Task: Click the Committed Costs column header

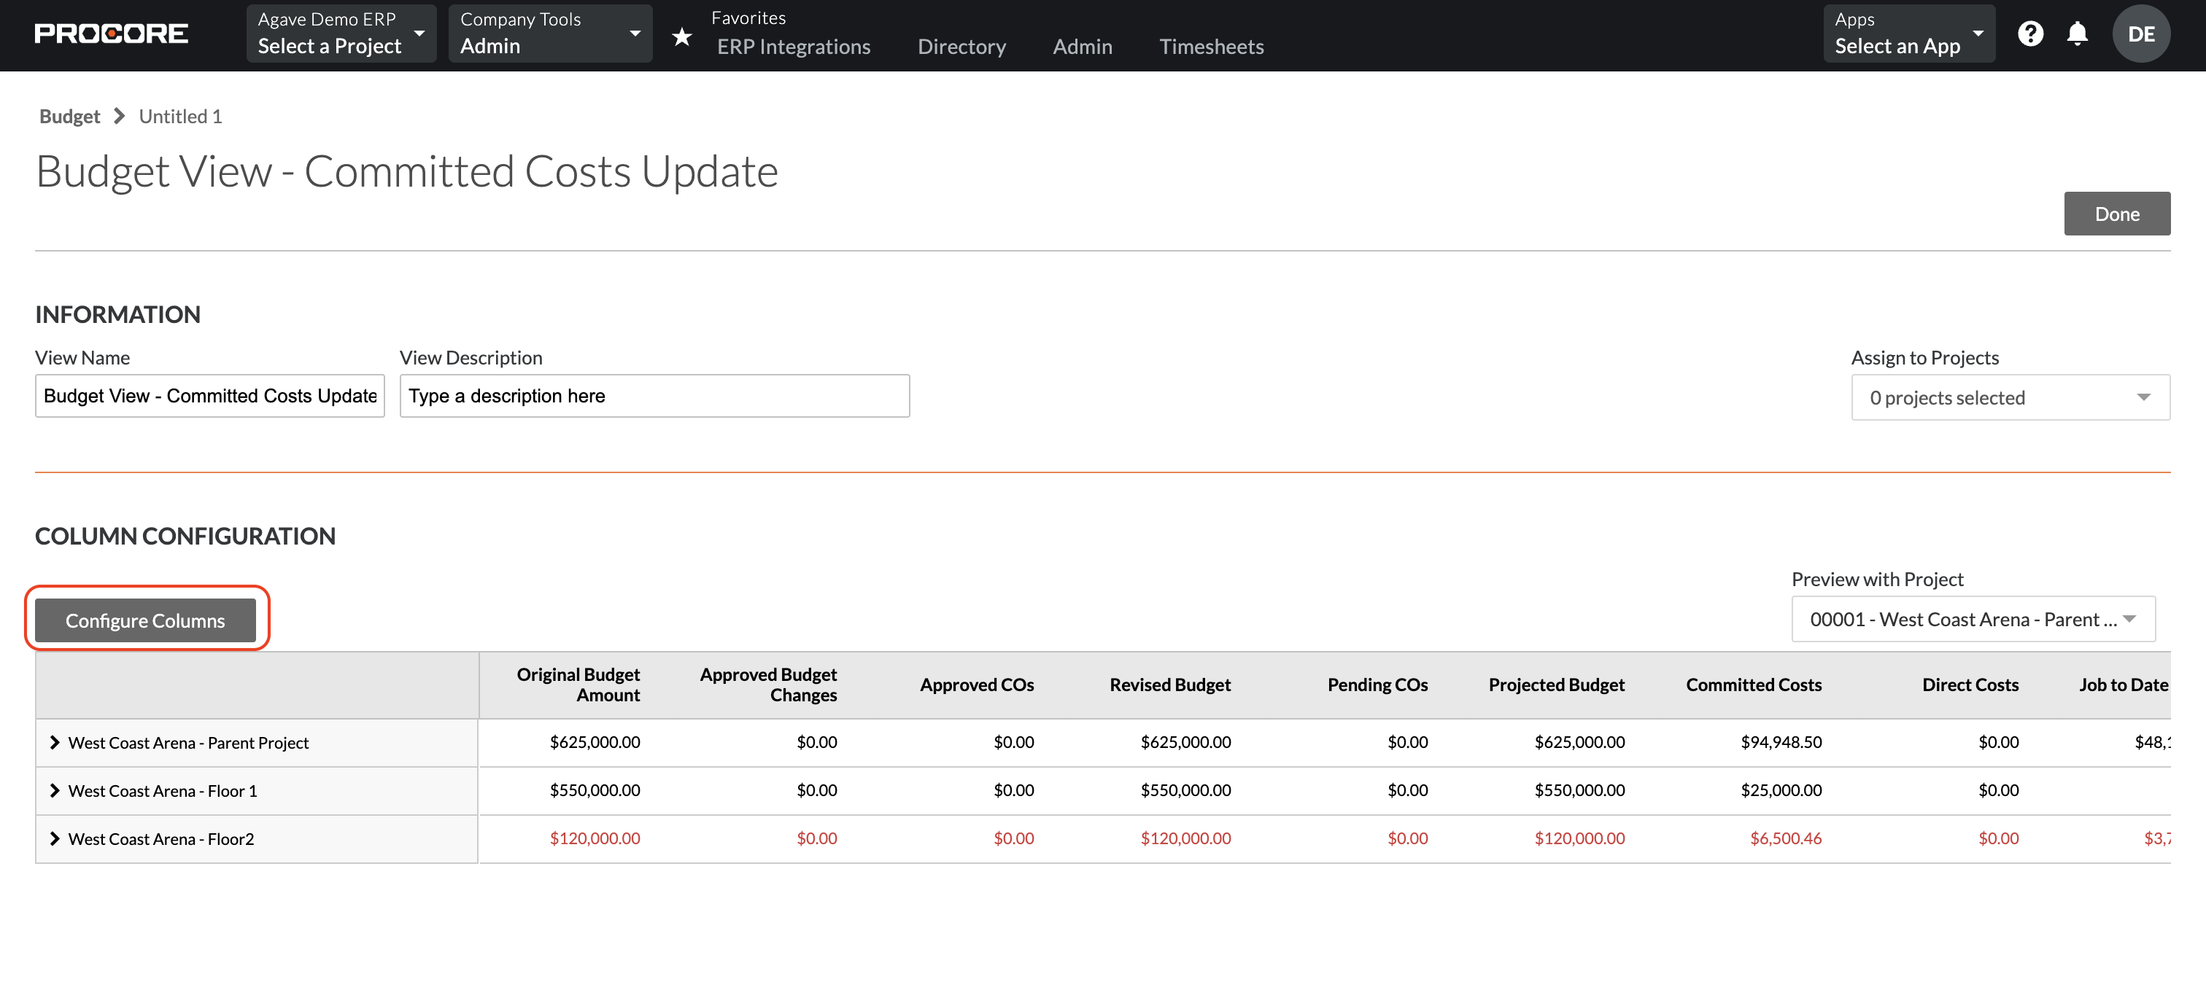Action: tap(1753, 684)
